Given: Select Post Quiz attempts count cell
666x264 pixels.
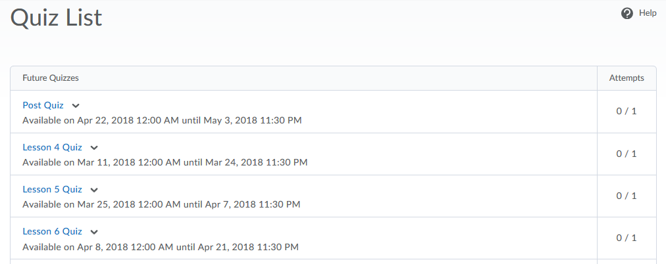Looking at the screenshot, I should pos(627,112).
